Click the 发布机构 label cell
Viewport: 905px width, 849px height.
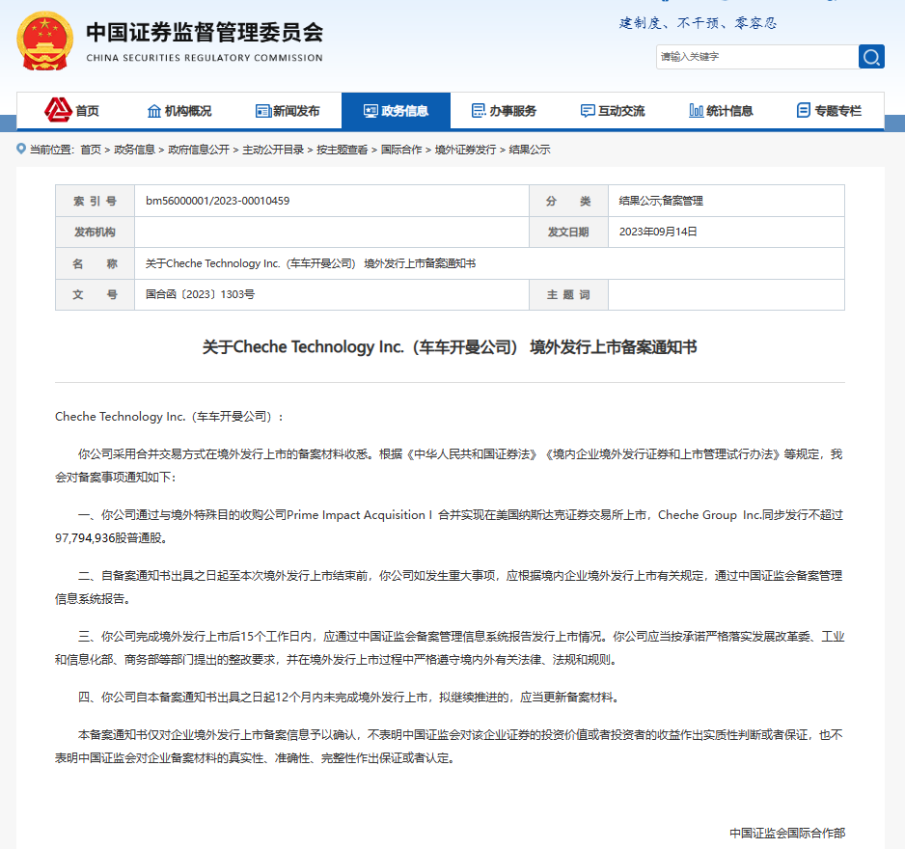click(96, 232)
